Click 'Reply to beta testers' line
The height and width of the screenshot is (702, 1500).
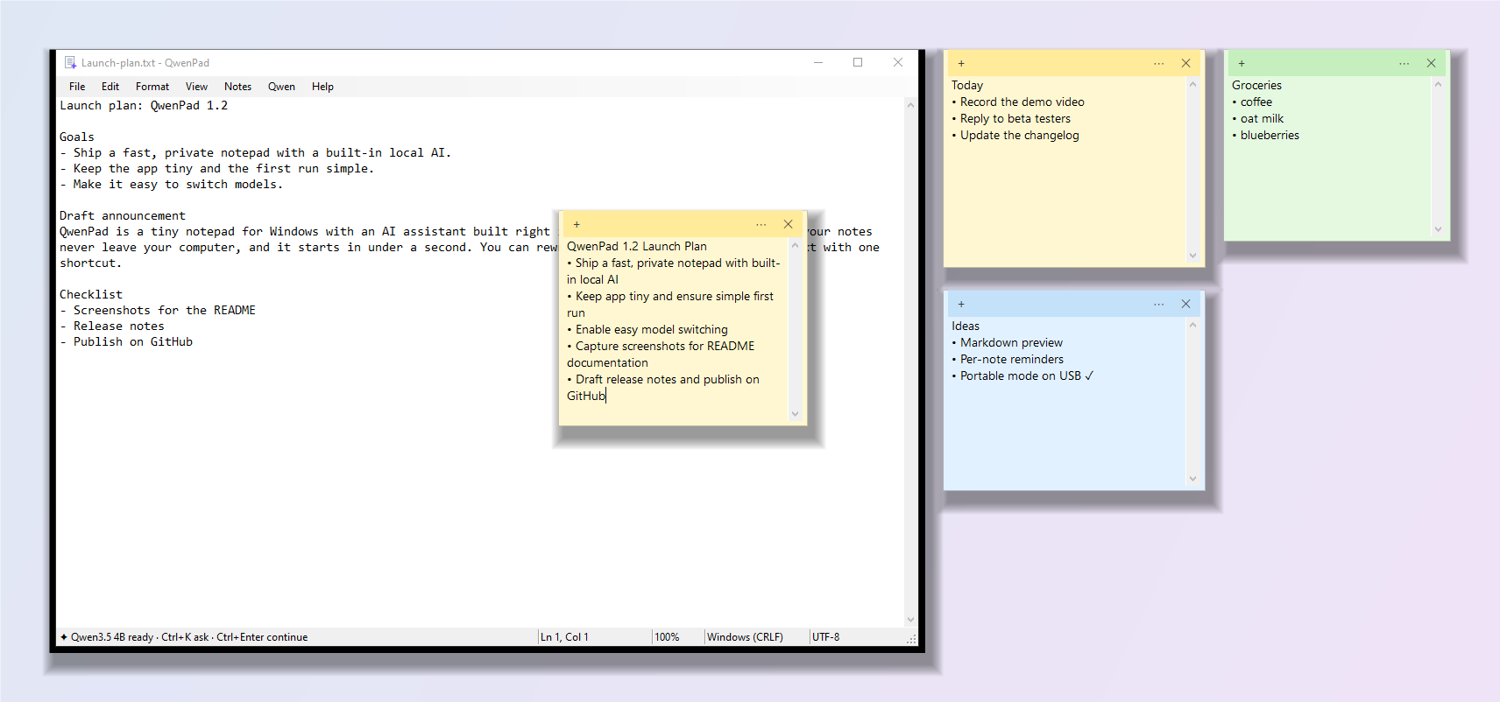[x=1015, y=119]
